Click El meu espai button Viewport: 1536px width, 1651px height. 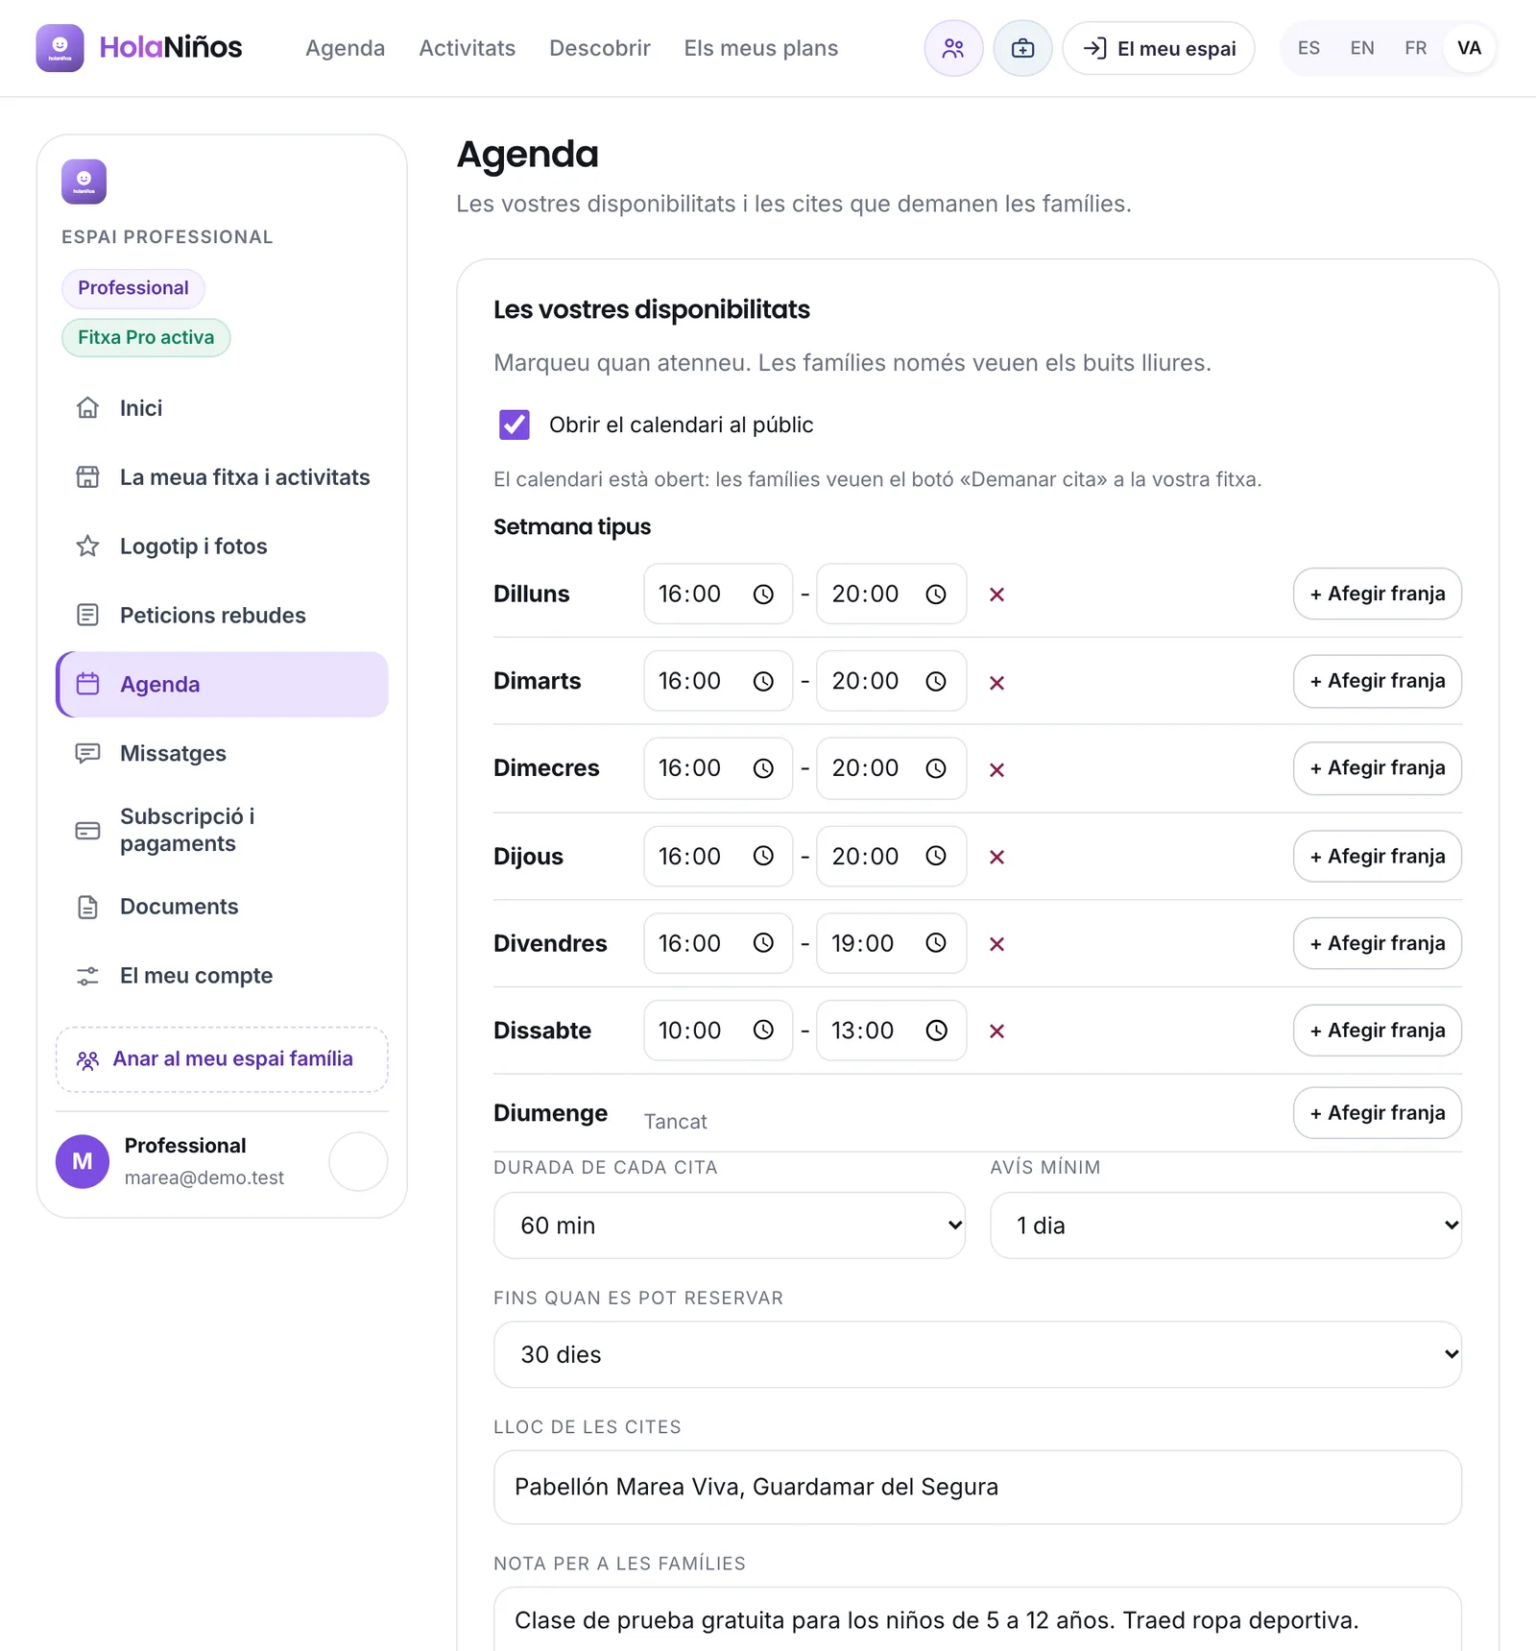click(x=1159, y=48)
